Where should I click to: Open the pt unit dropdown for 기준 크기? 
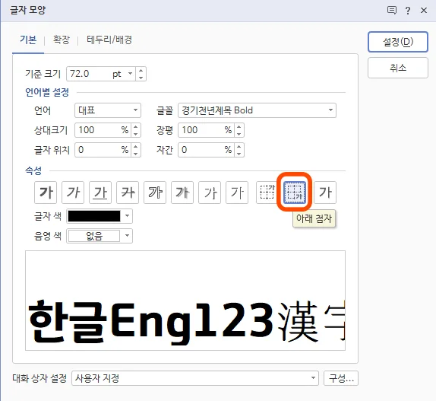point(130,74)
